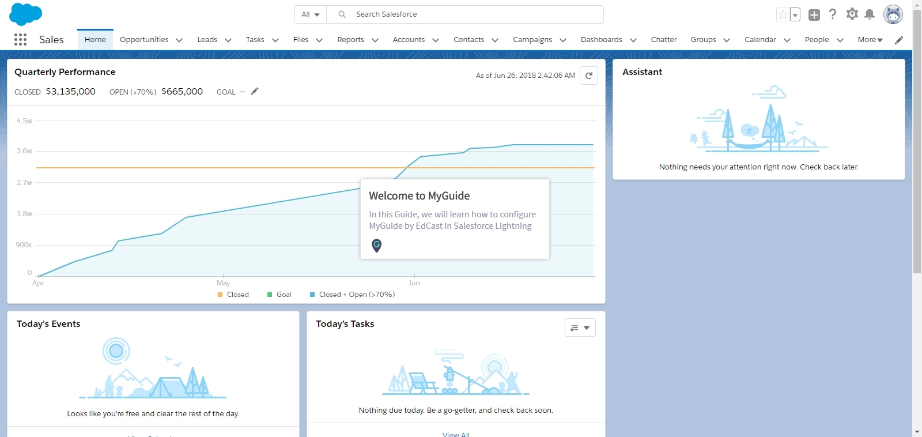Open the user profile avatar

(x=893, y=15)
